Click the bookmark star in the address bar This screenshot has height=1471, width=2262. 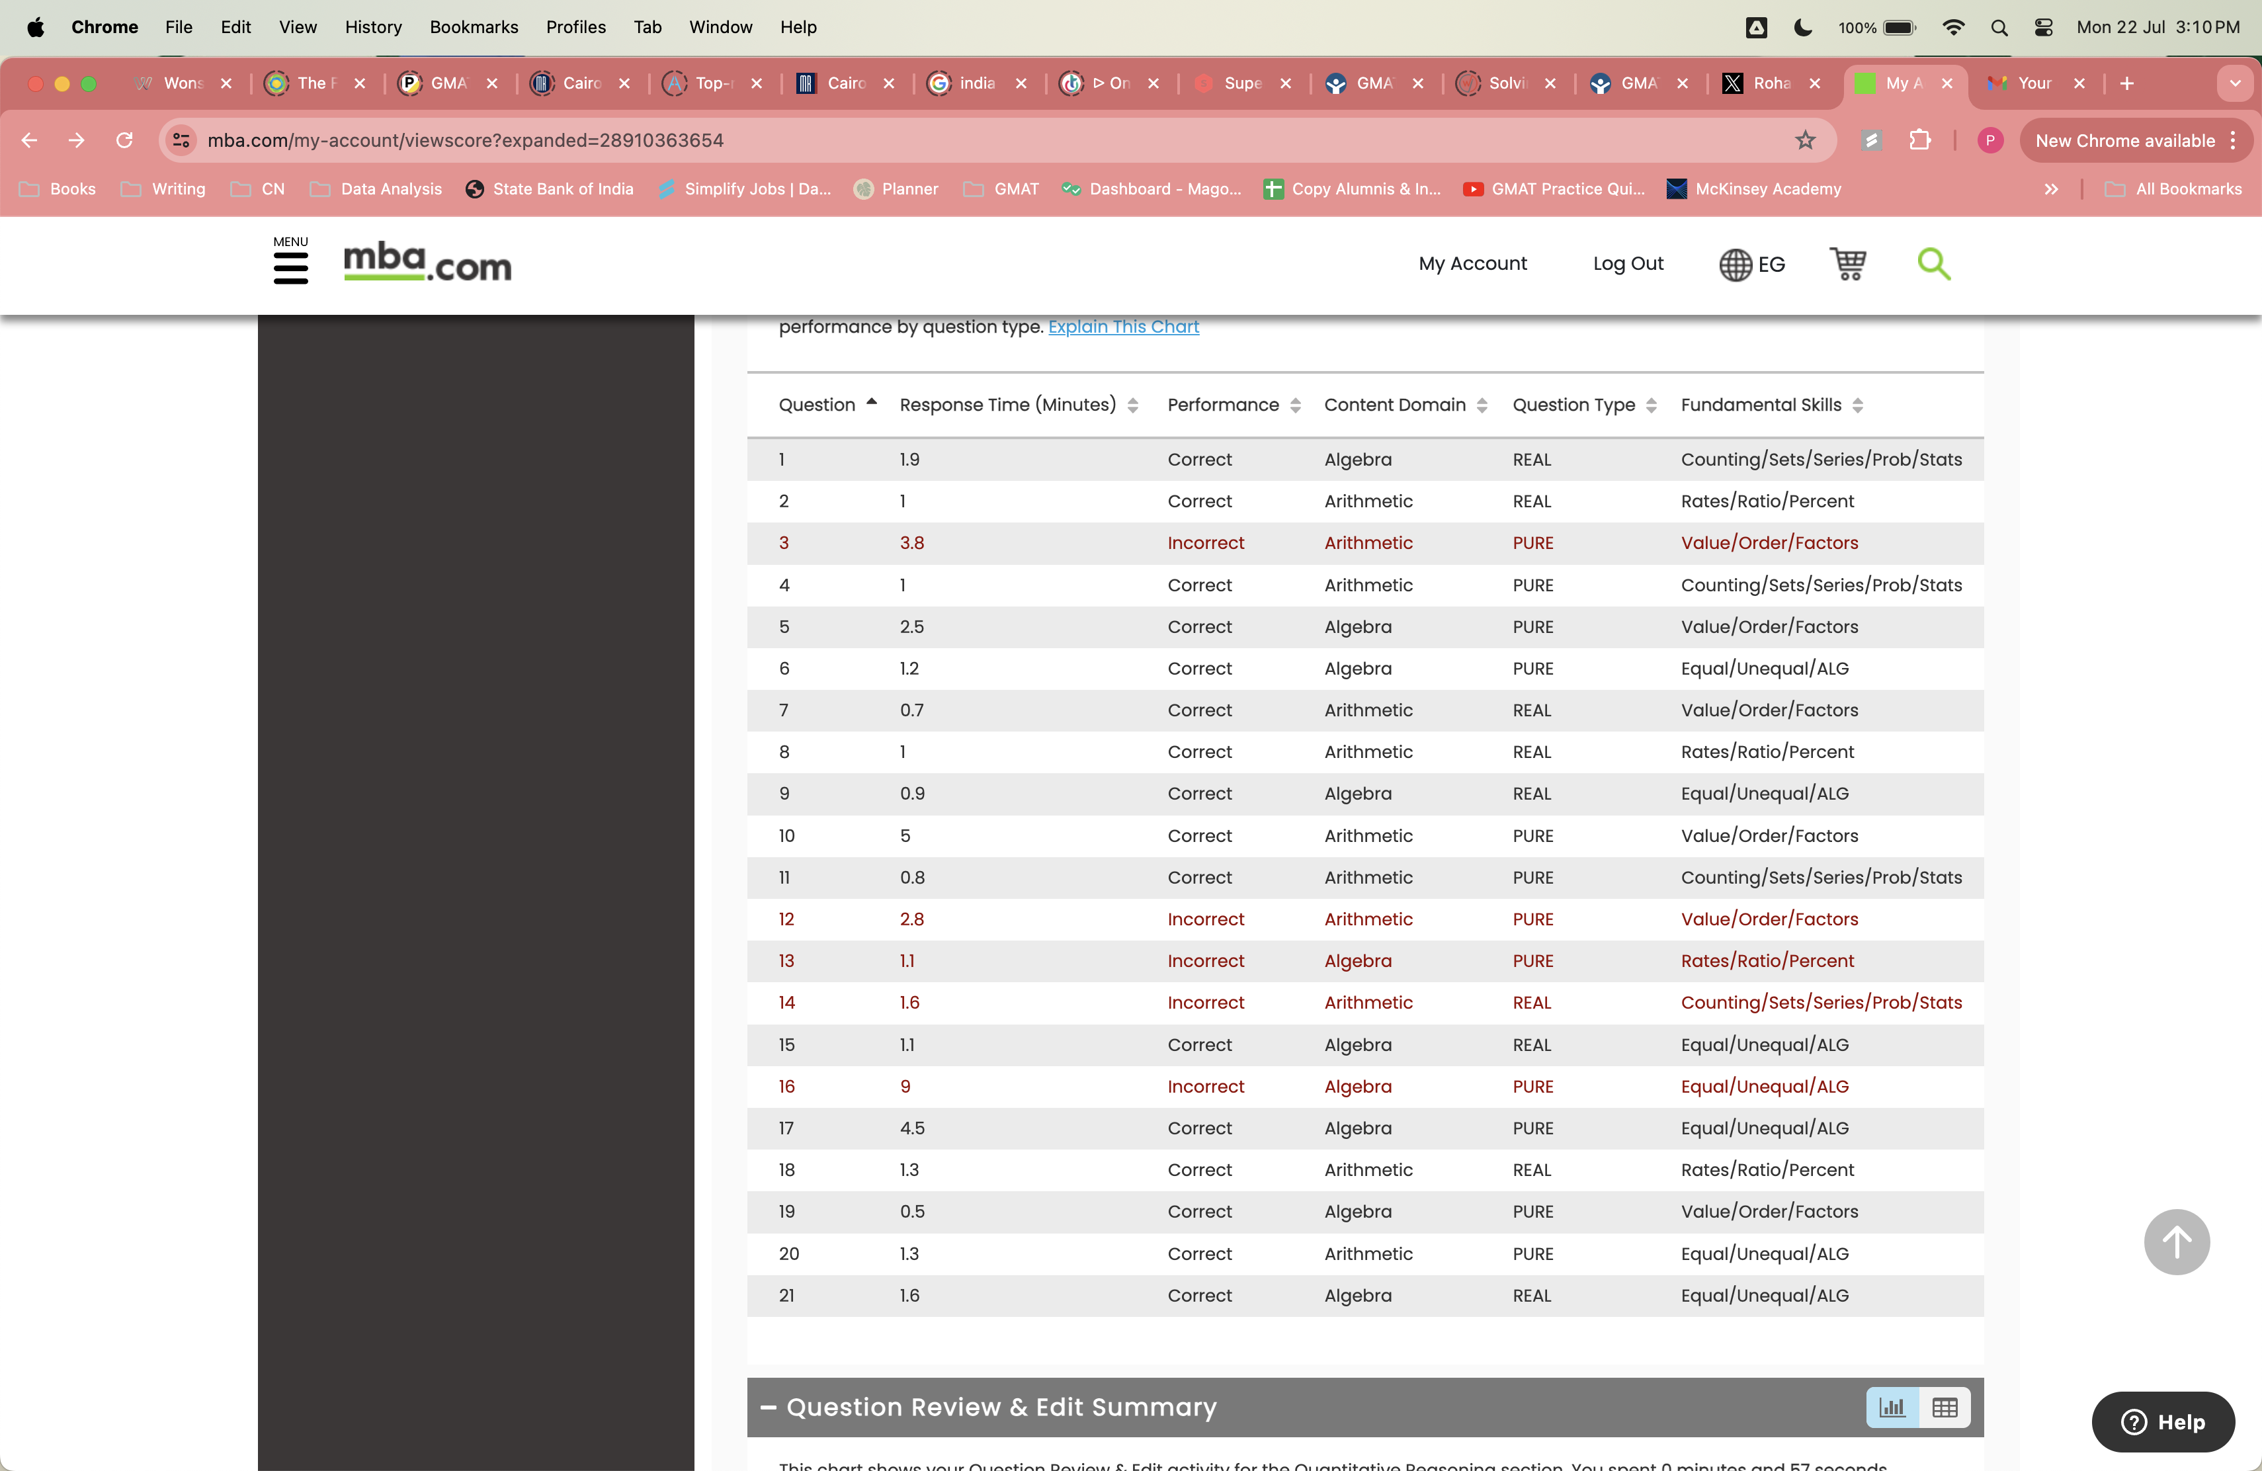[x=1805, y=140]
